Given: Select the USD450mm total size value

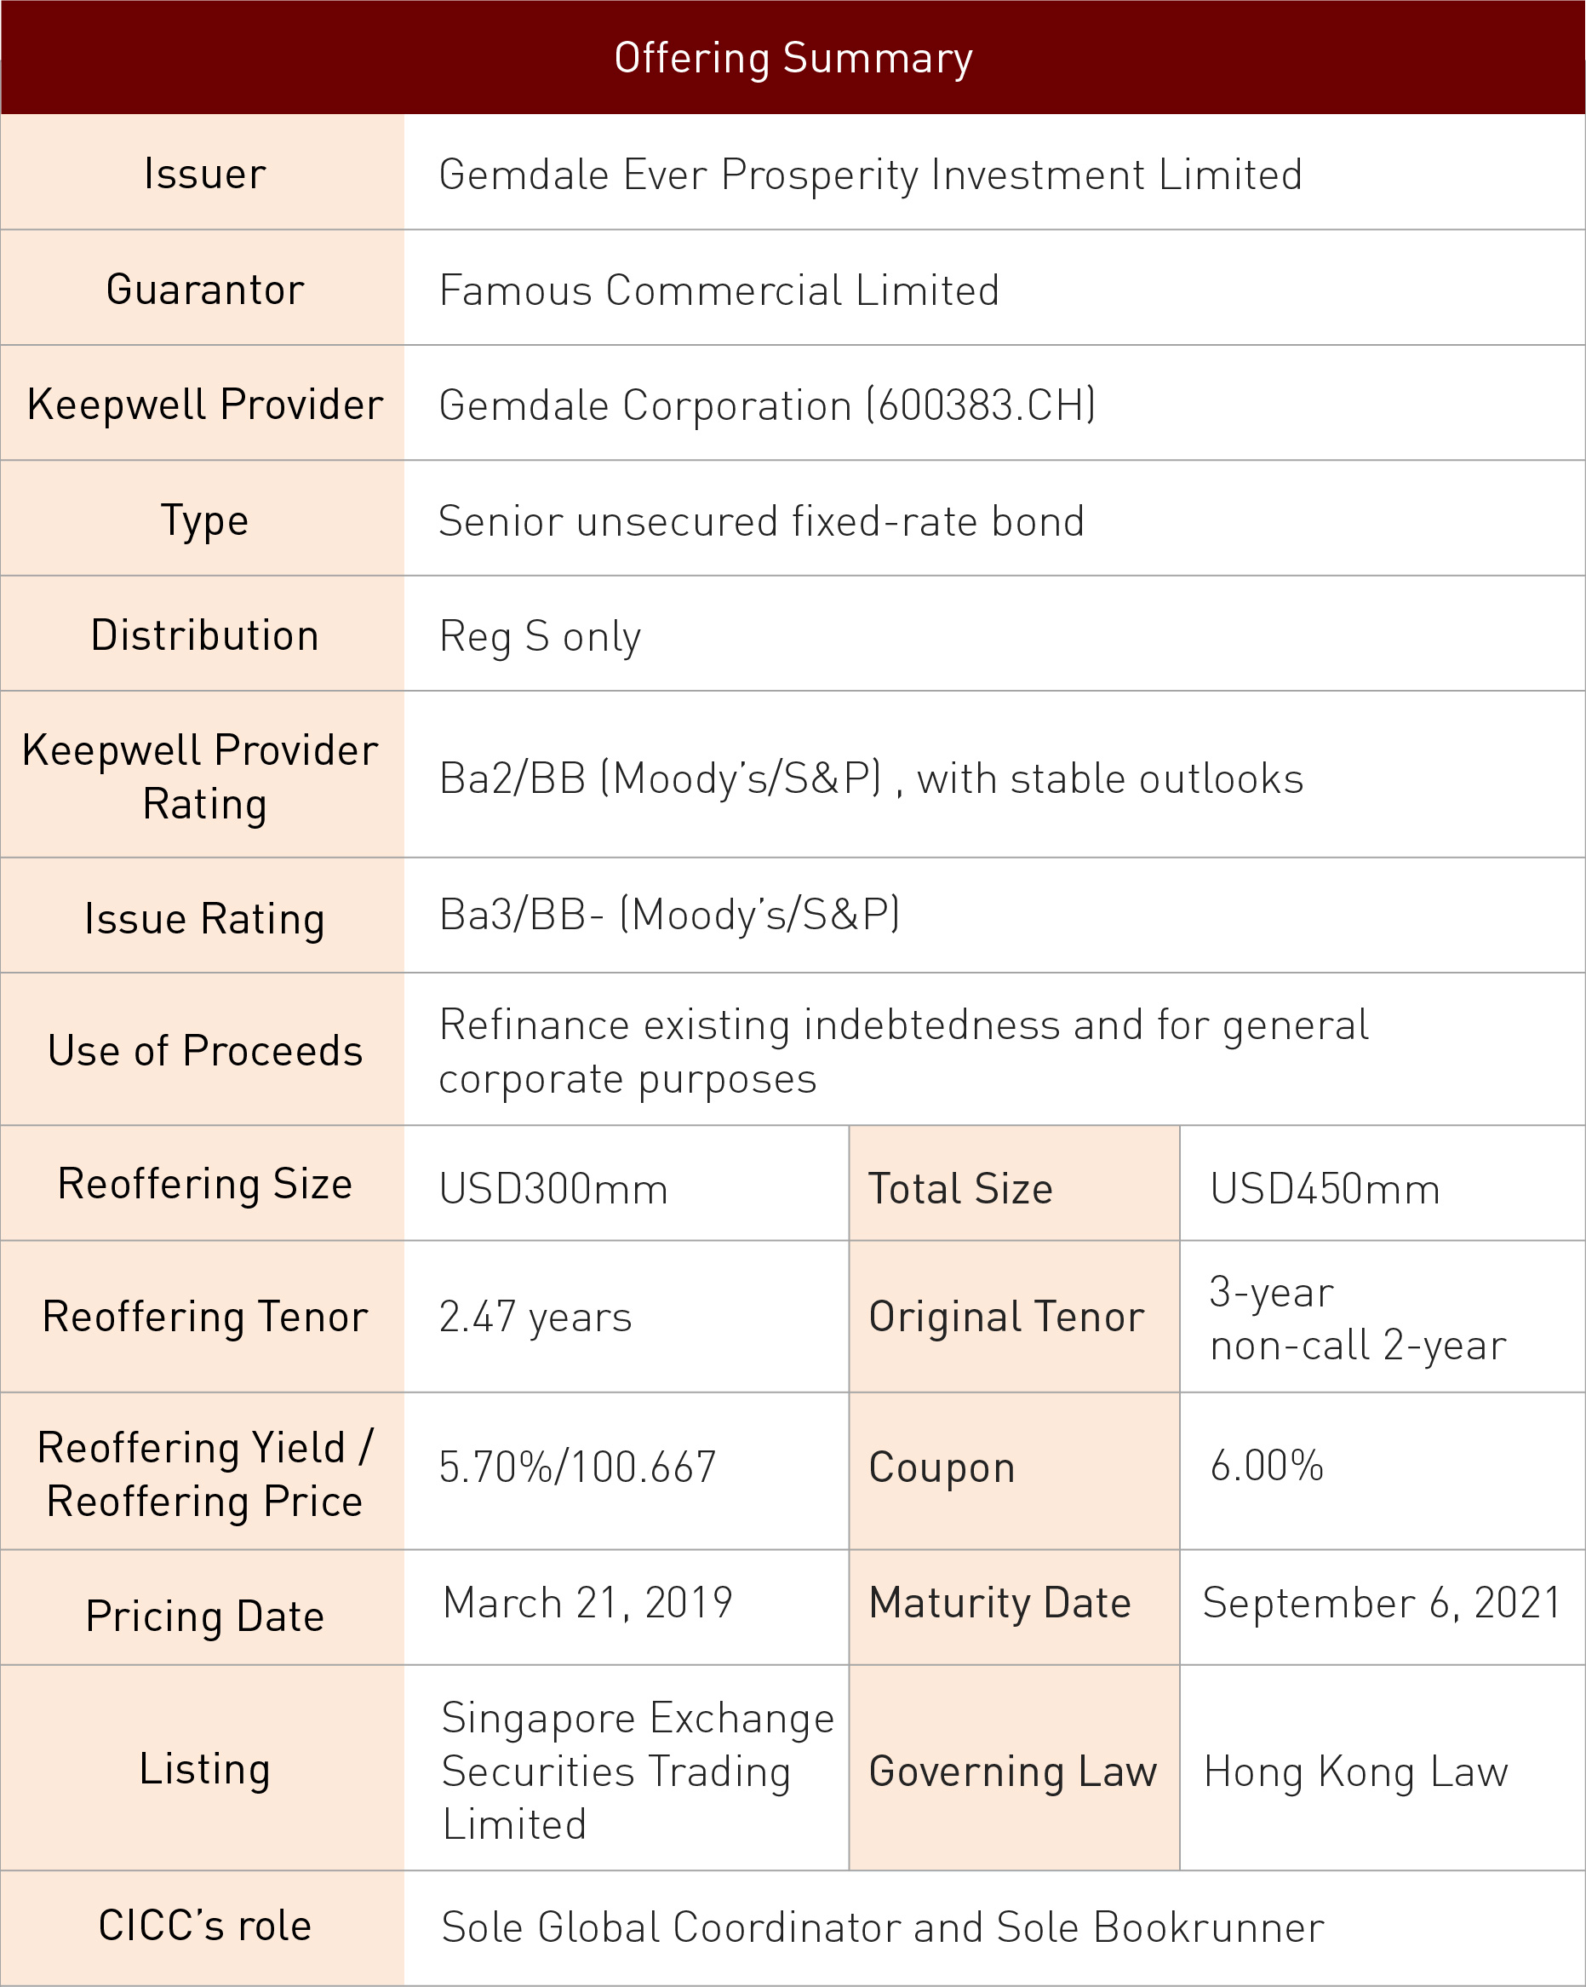Looking at the screenshot, I should [1325, 1189].
